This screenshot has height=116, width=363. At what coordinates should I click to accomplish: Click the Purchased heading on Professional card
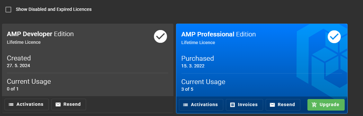click(x=198, y=58)
